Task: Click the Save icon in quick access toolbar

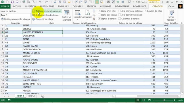Action: click(x=12, y=2)
